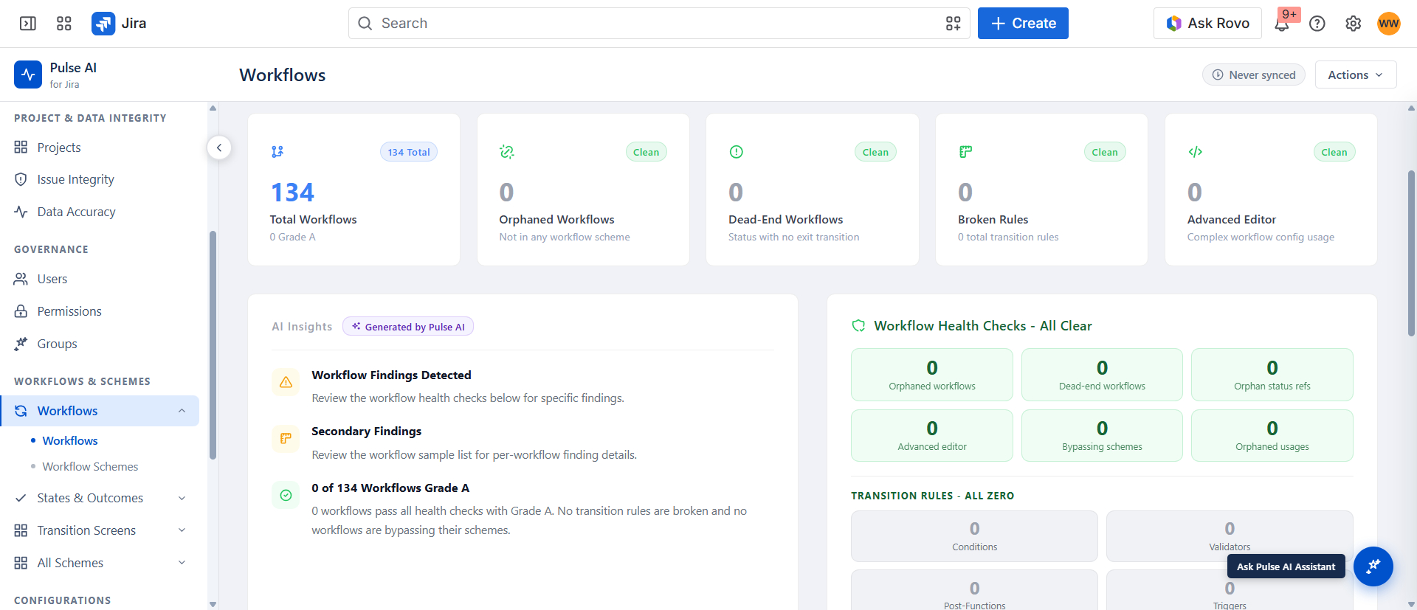Click the Create button
The image size is (1417, 610).
click(x=1023, y=24)
